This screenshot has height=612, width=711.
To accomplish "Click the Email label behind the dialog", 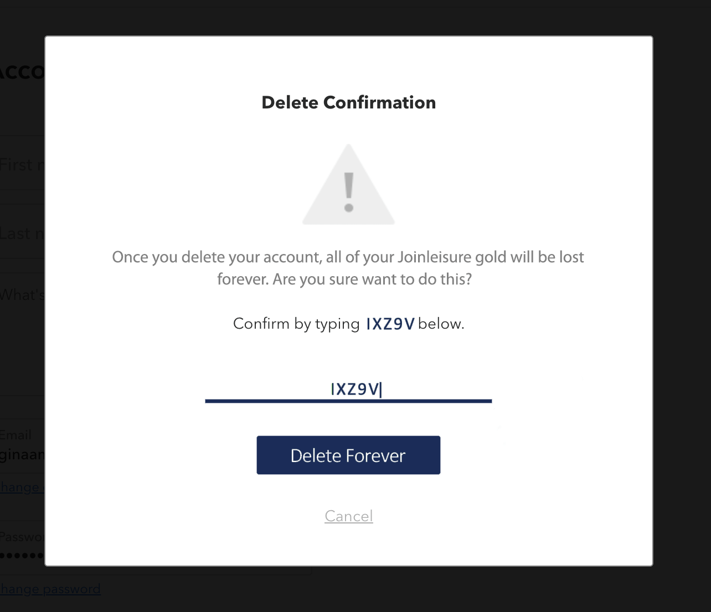I will point(16,435).
